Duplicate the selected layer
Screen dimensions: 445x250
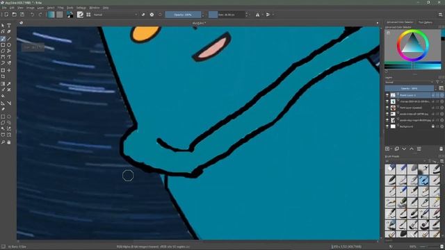397,149
